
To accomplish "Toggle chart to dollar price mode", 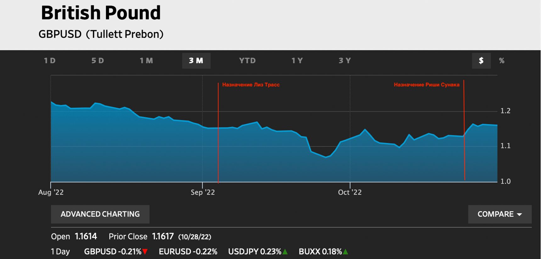I will pyautogui.click(x=481, y=61).
